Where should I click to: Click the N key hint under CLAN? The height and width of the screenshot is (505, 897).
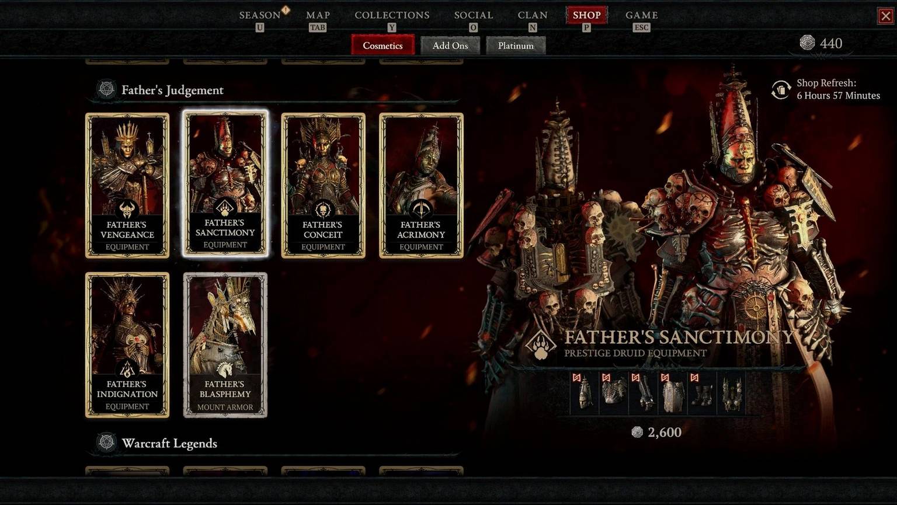pyautogui.click(x=533, y=27)
